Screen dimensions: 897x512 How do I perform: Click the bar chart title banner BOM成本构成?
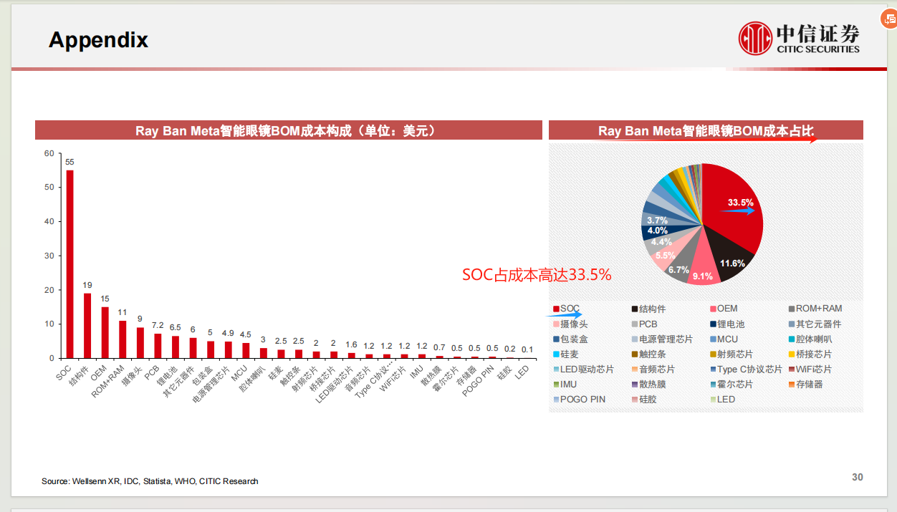289,130
